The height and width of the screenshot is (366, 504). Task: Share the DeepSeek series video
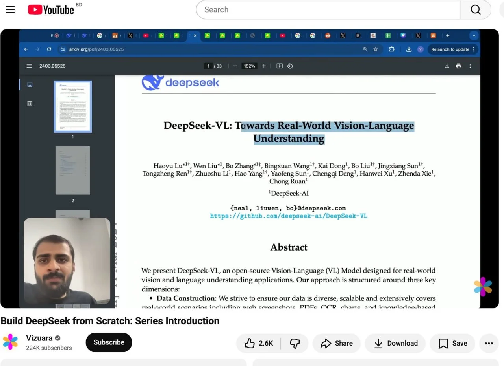point(337,344)
